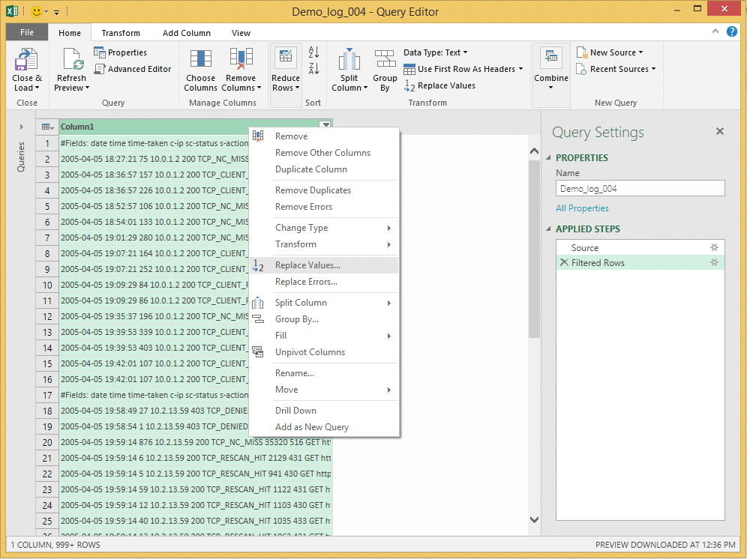747x559 pixels.
Task: Open the File tab
Action: (27, 32)
